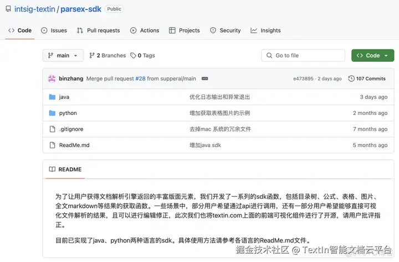This screenshot has height=262, width=399.
Task: Open the intsig-textin owner link
Action: 35,9
